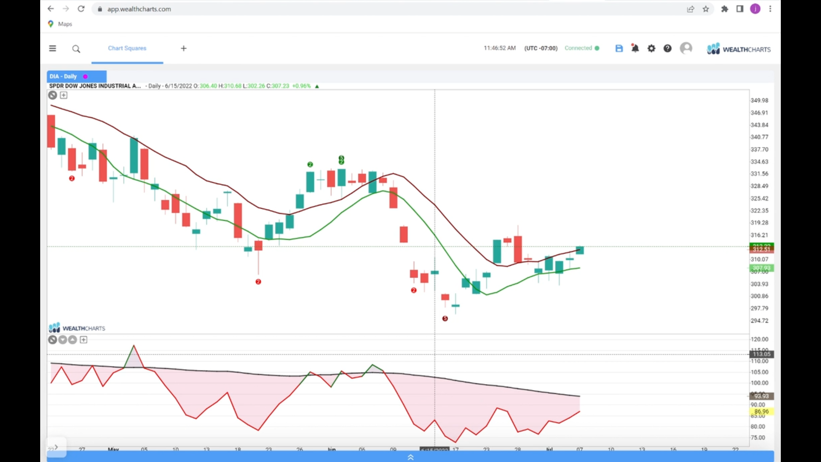821x462 pixels.
Task: Open the user profile avatar
Action: point(686,48)
